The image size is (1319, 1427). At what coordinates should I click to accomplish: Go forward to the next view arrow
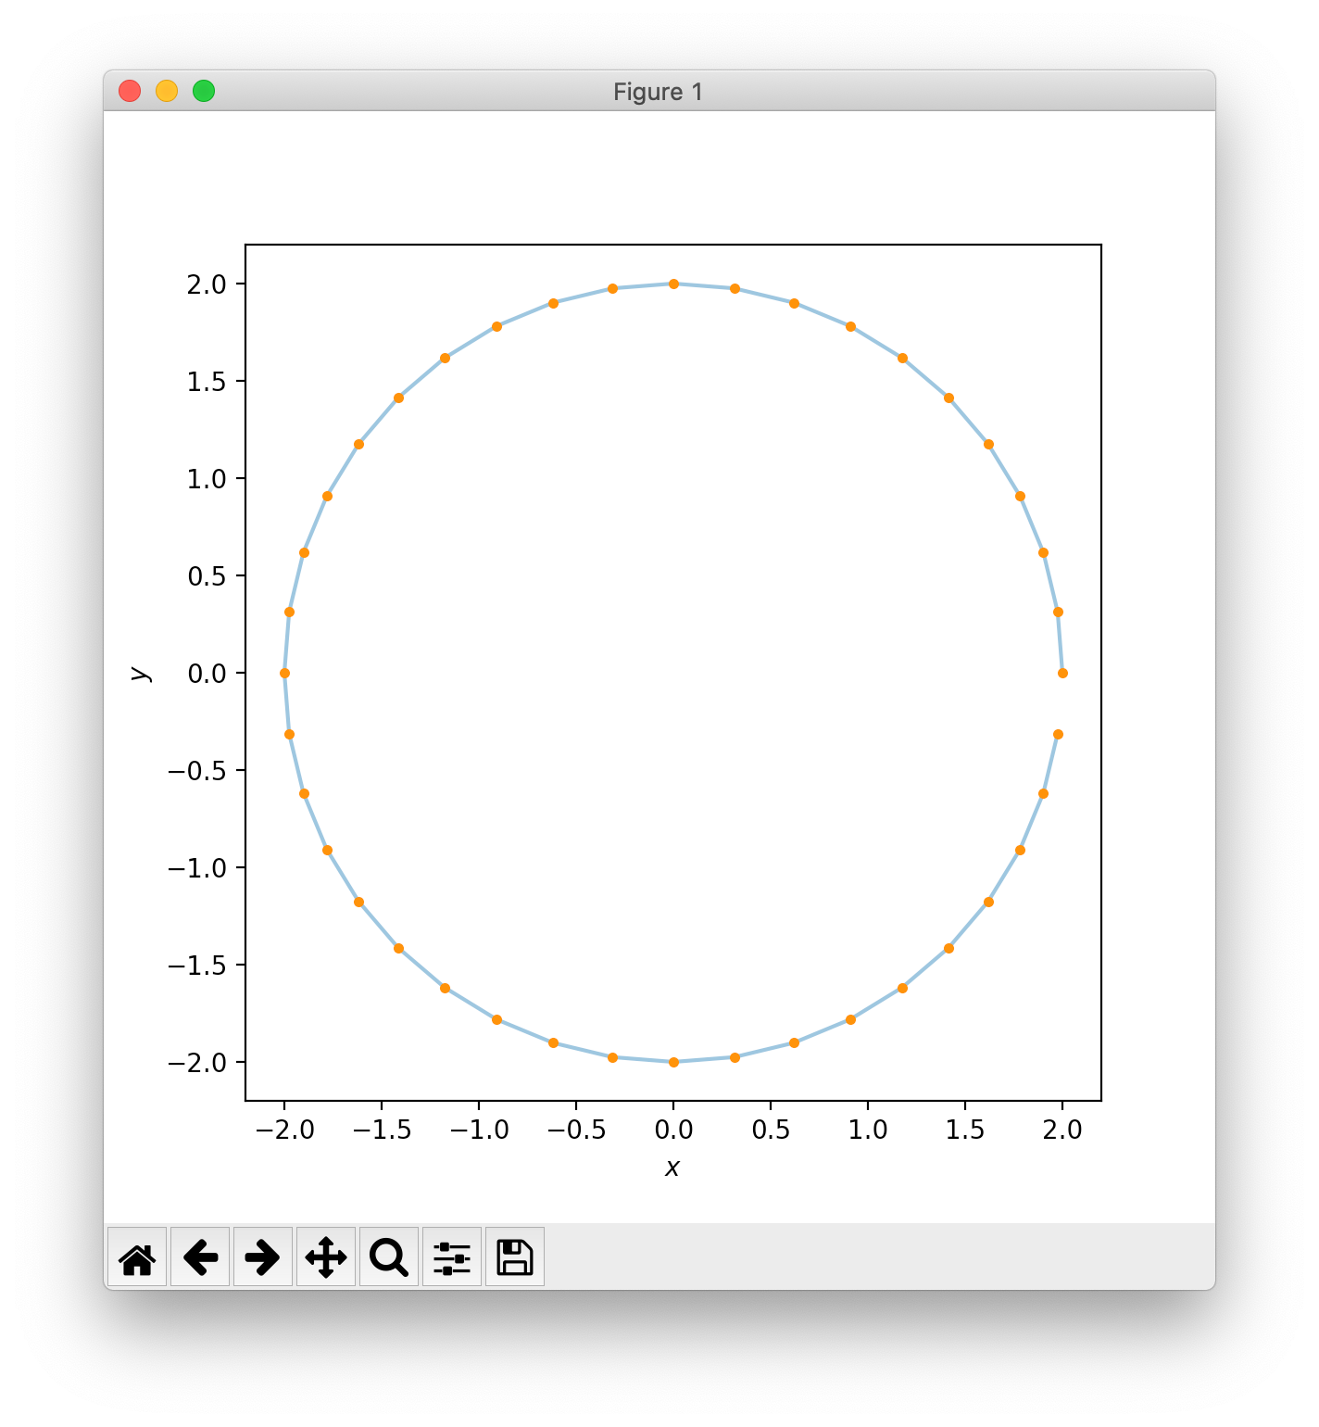coord(263,1257)
